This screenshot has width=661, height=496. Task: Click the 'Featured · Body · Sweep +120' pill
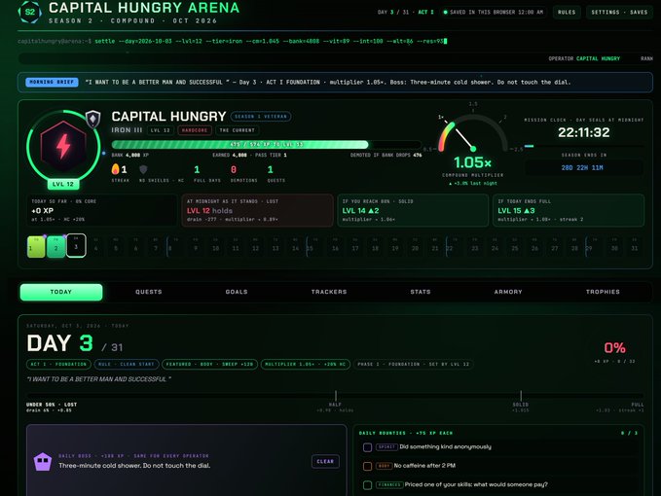click(x=209, y=364)
